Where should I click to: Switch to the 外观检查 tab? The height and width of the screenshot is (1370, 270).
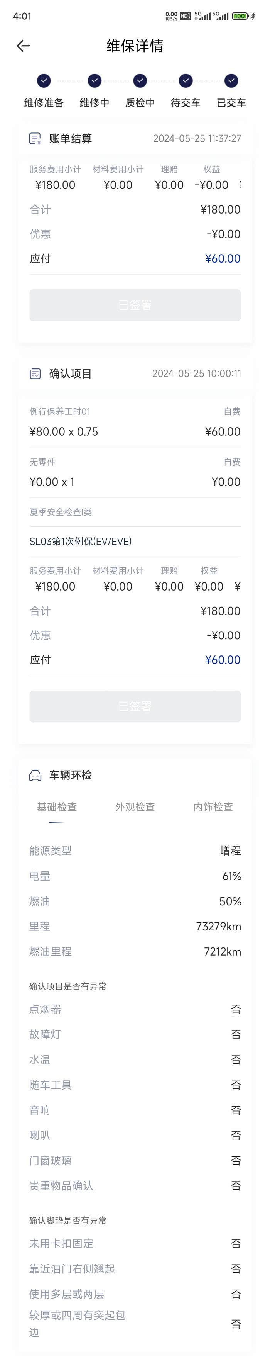(x=135, y=807)
